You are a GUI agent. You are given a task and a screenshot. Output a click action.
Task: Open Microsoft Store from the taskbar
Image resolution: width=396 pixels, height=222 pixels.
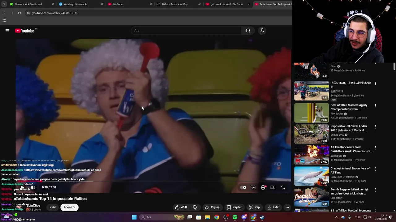tap(199, 217)
